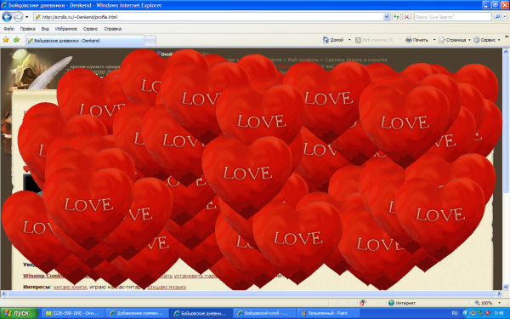Click the horizontal scrollbar left arrow
Viewport: 510px width, 319px height.
(x=3, y=293)
